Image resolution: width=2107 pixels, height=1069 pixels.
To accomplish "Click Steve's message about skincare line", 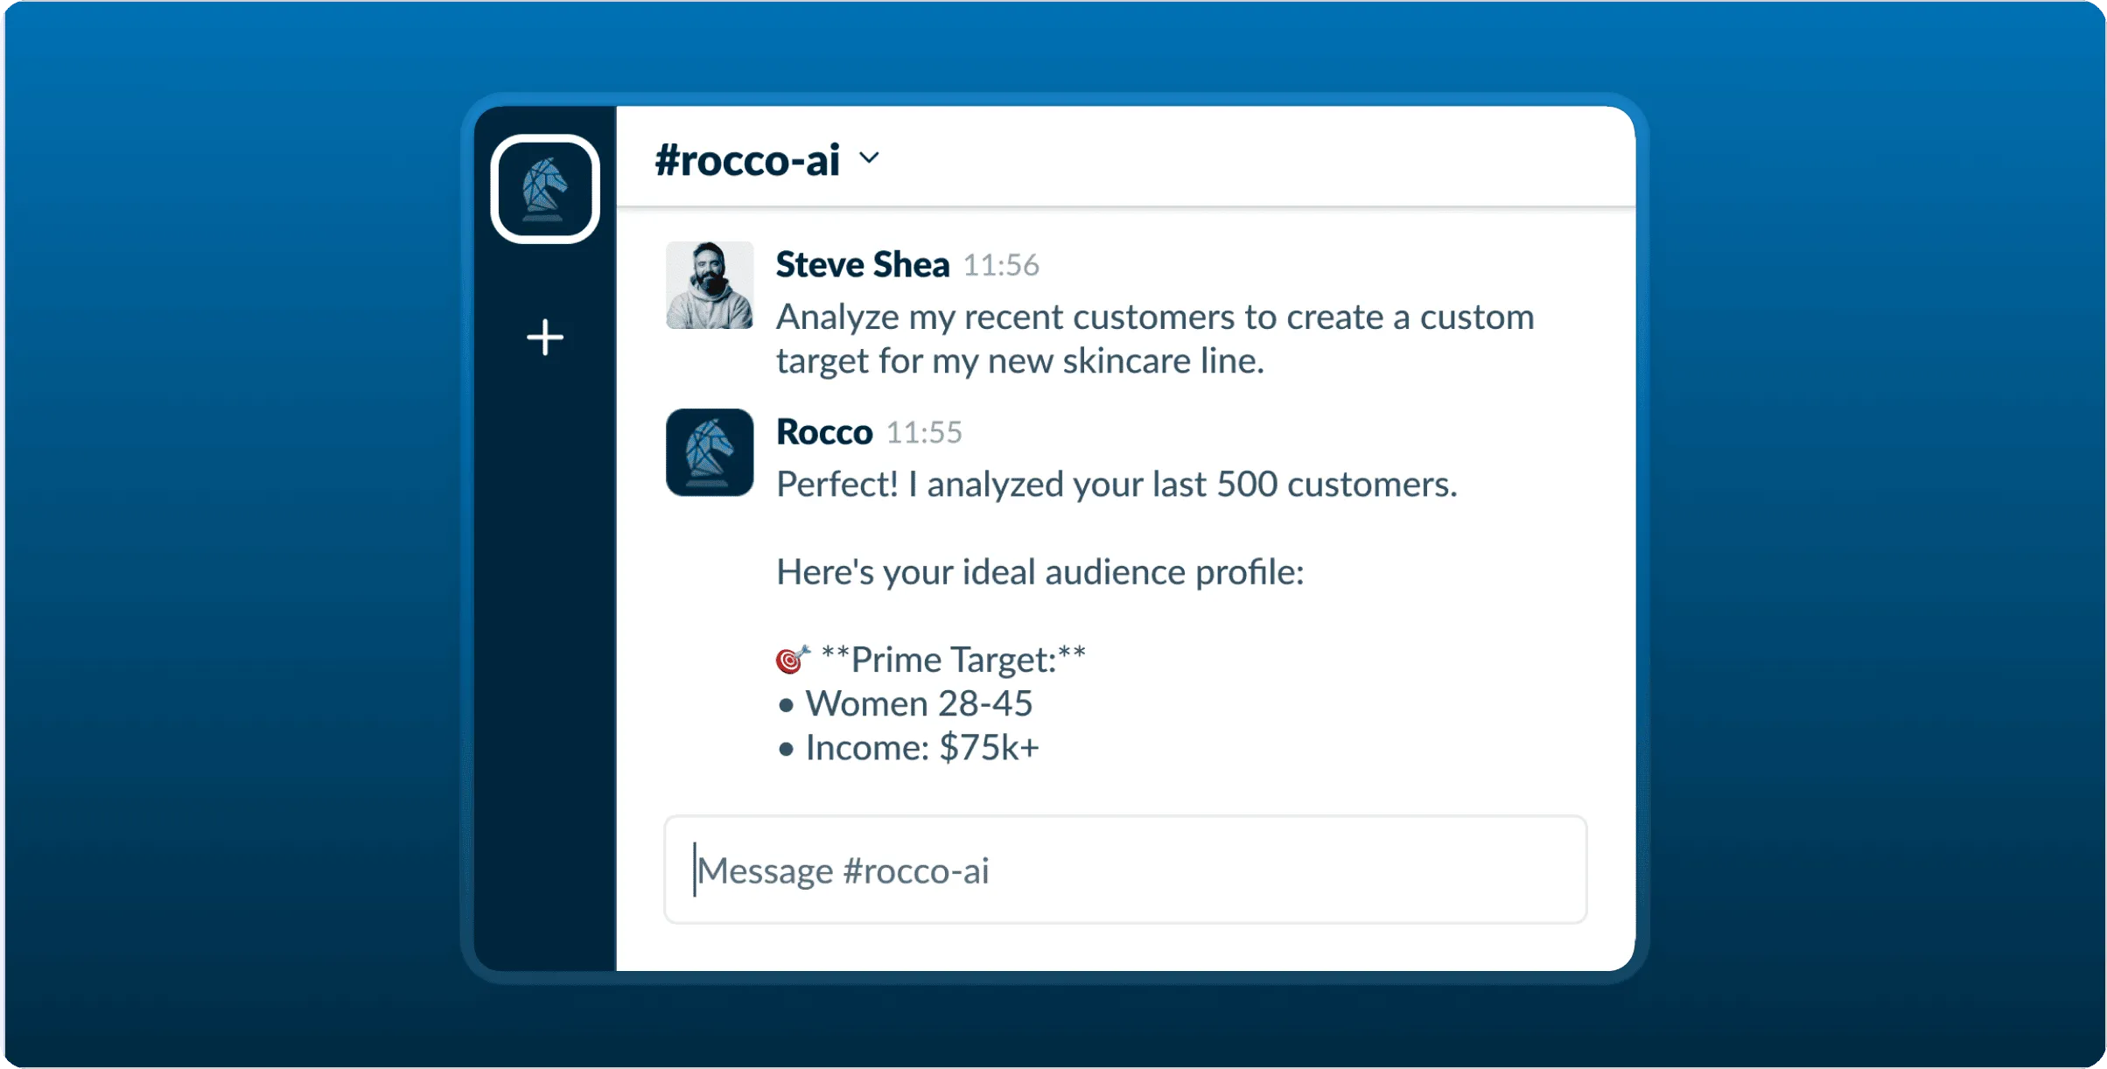I will (x=1155, y=339).
